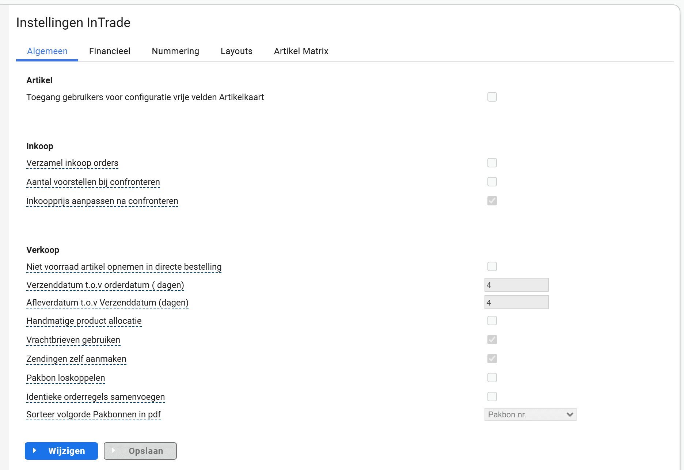The image size is (684, 470).
Task: Click Niet voorraad artikel opnemen label
Action: (x=124, y=267)
